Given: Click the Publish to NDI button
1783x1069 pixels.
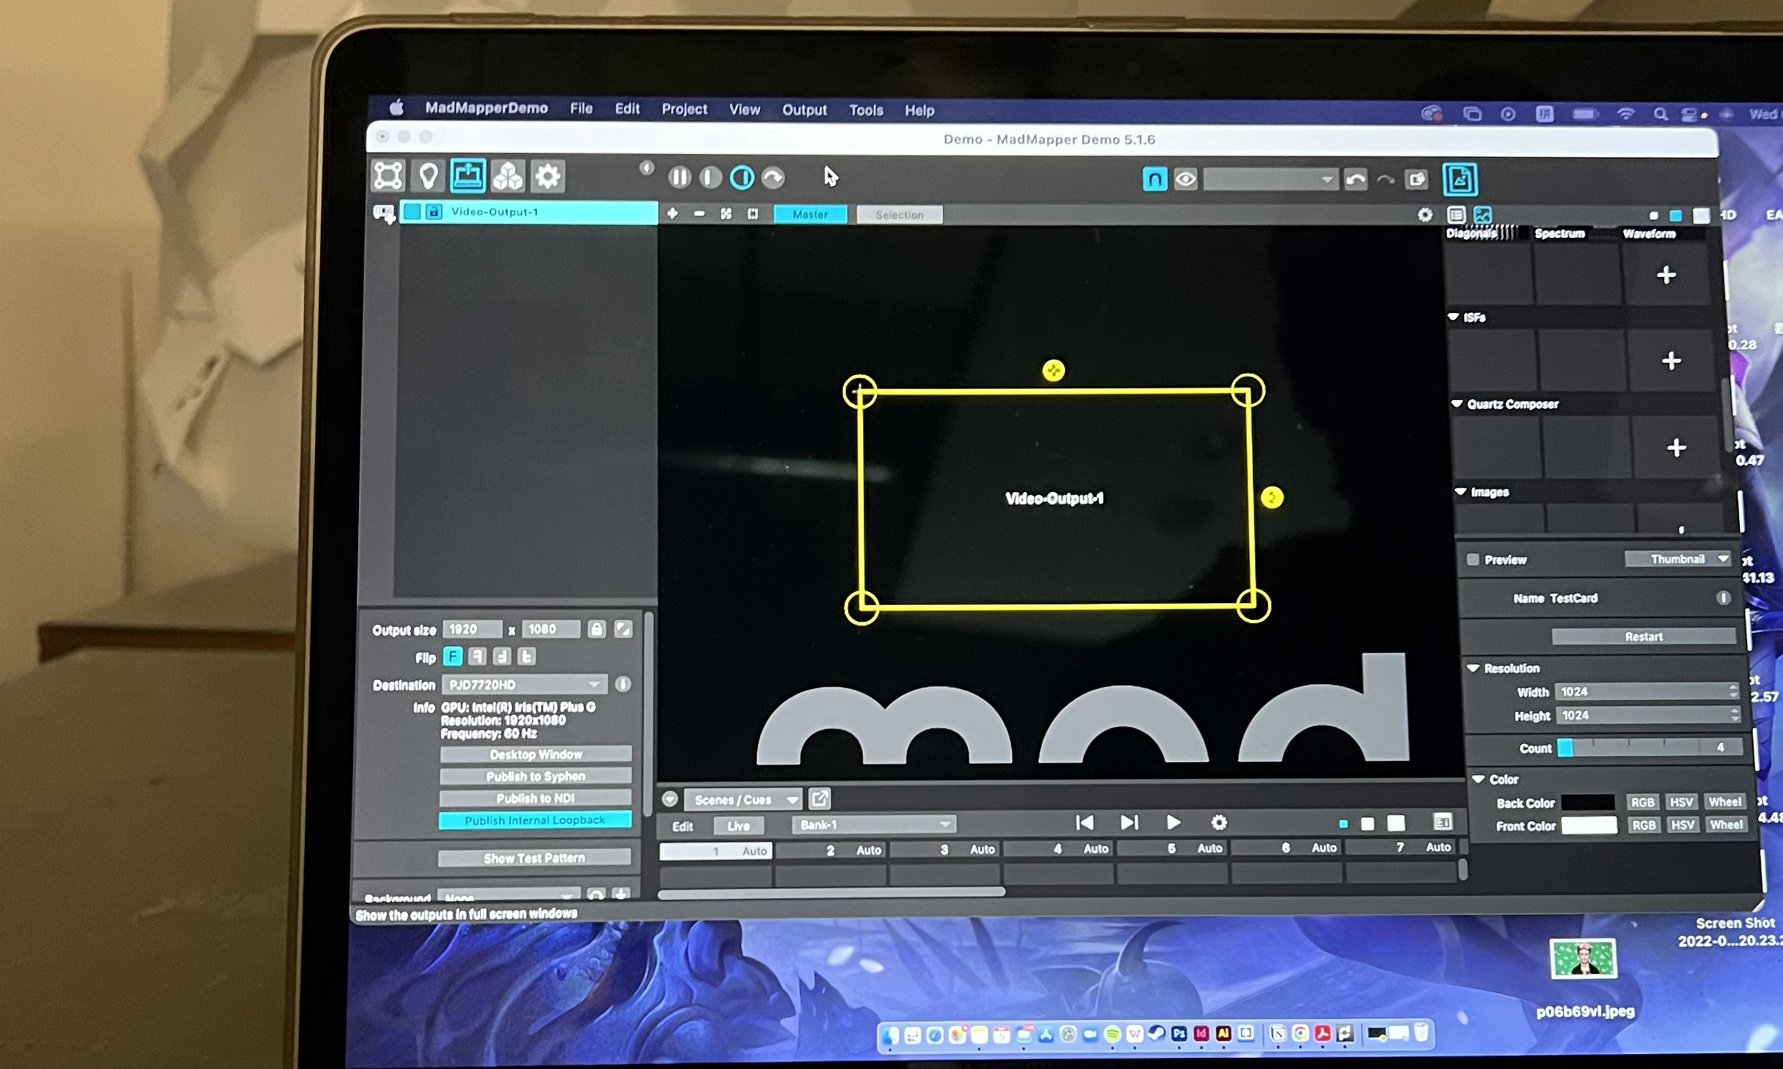Looking at the screenshot, I should [534, 798].
